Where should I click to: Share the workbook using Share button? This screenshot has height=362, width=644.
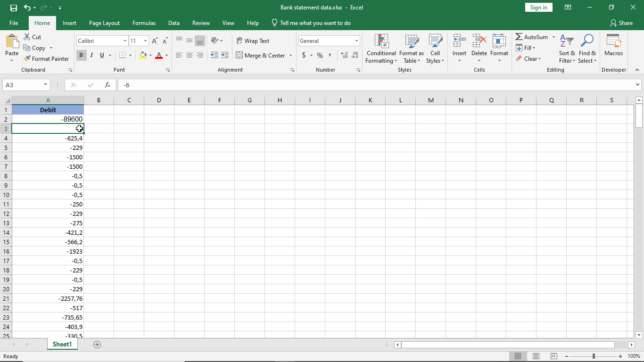621,23
